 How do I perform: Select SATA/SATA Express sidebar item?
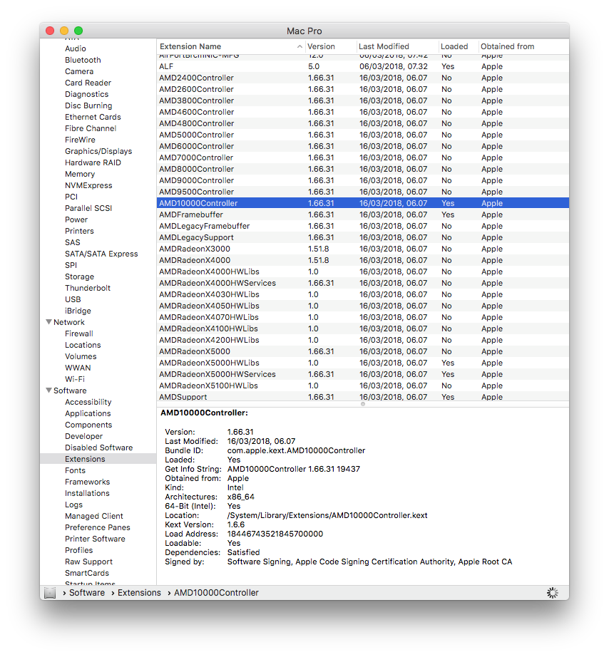pyautogui.click(x=101, y=254)
